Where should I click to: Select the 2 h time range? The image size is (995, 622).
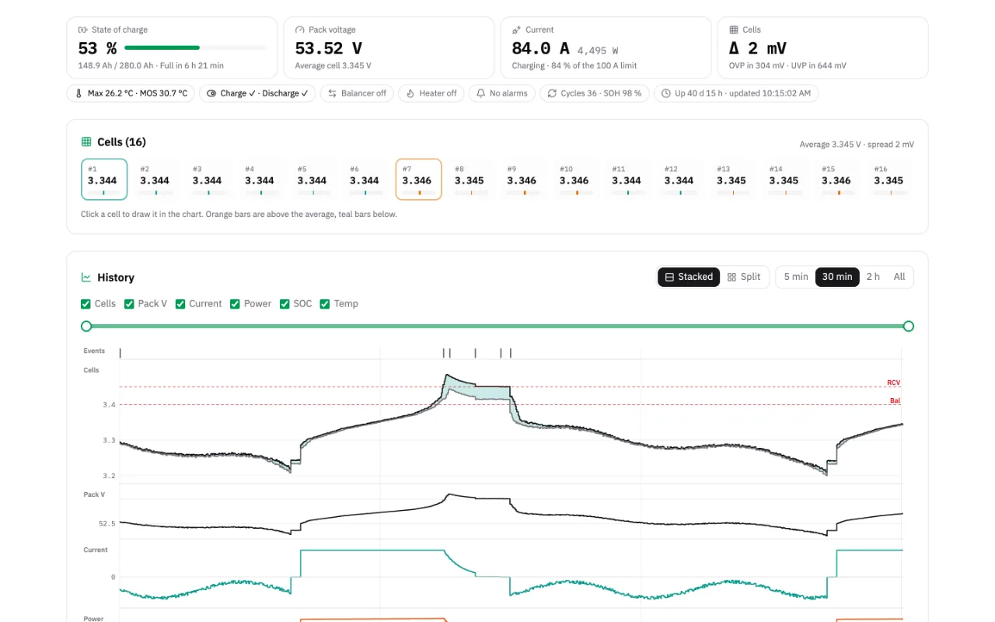coord(873,277)
